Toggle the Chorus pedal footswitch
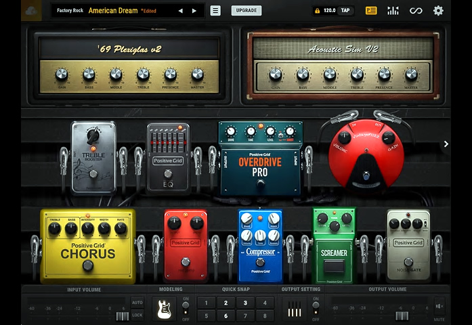Image resolution: width=472 pixels, height=325 pixels. pos(88,265)
